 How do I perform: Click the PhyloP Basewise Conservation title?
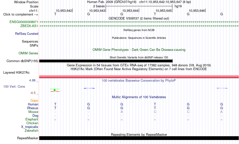click(139, 81)
